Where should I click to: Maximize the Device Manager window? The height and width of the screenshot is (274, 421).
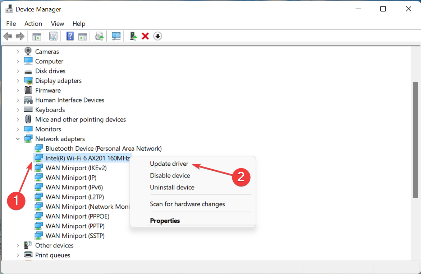pos(383,9)
